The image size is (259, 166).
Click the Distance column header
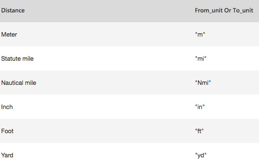click(x=13, y=11)
